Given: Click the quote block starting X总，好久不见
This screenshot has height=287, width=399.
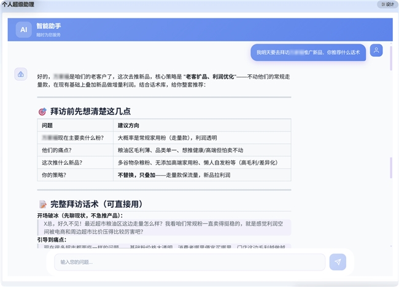Looking at the screenshot, I should point(164,227).
